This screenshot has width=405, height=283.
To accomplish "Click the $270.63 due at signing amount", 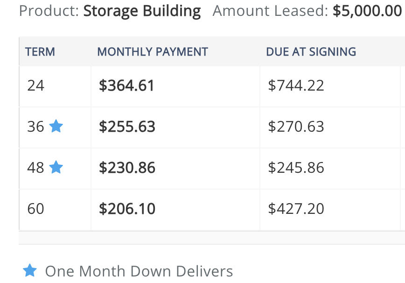I will [296, 127].
